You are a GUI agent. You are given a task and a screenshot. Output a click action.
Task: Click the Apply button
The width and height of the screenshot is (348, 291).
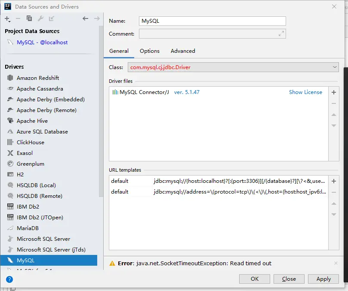[x=323, y=279]
